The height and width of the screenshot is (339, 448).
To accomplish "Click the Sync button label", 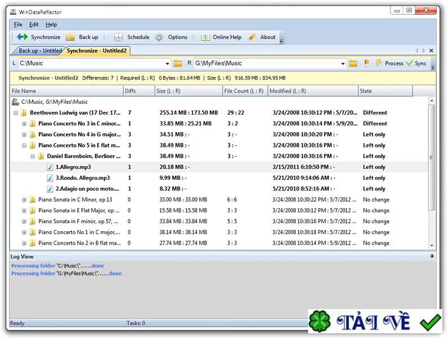I will pos(420,63).
